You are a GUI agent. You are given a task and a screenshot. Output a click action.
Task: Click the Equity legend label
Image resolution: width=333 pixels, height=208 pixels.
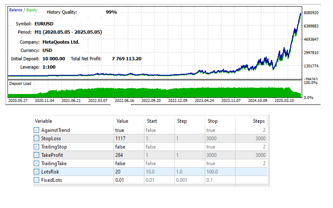(32, 10)
